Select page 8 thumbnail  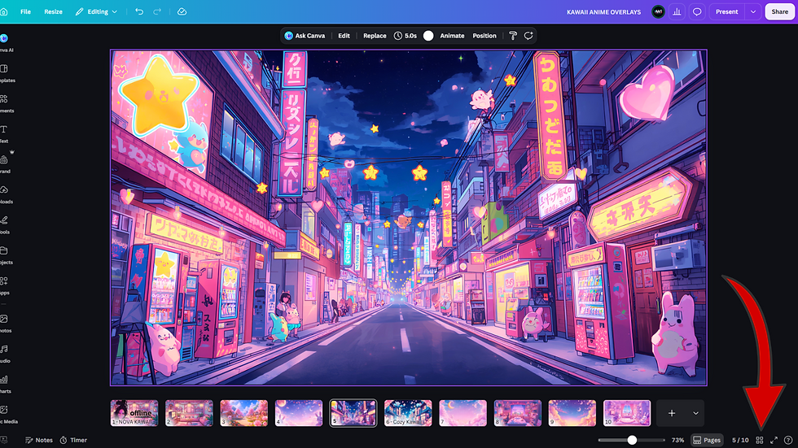click(x=518, y=413)
